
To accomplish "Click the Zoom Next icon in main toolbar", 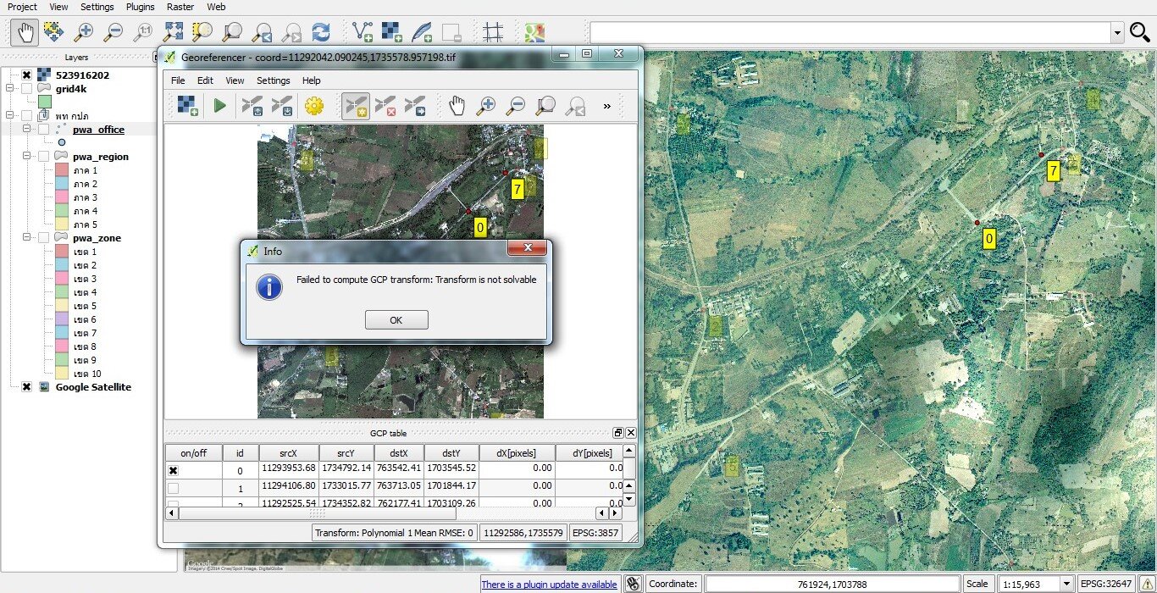I will (291, 33).
